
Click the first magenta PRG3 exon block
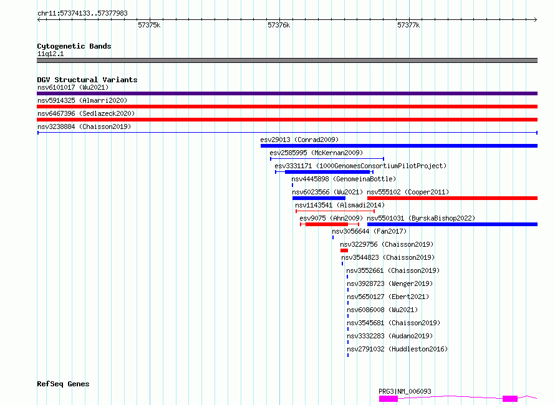tap(388, 399)
